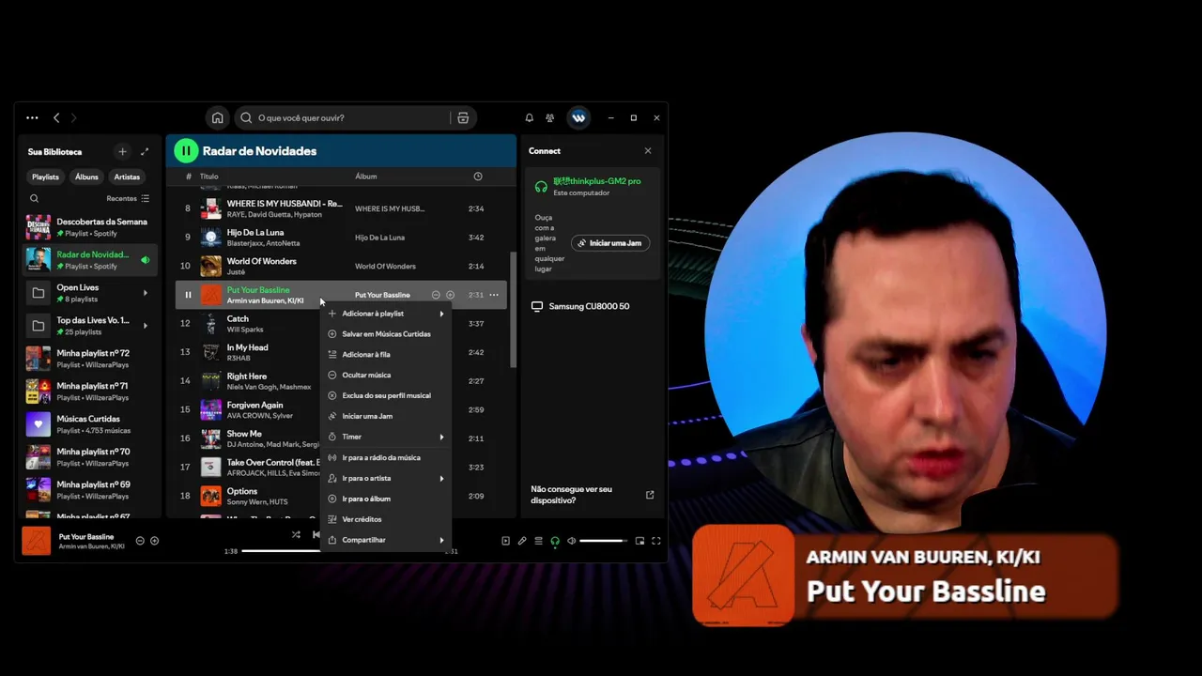Image resolution: width=1202 pixels, height=676 pixels.
Task: Sort by duration clock header
Action: 478,177
